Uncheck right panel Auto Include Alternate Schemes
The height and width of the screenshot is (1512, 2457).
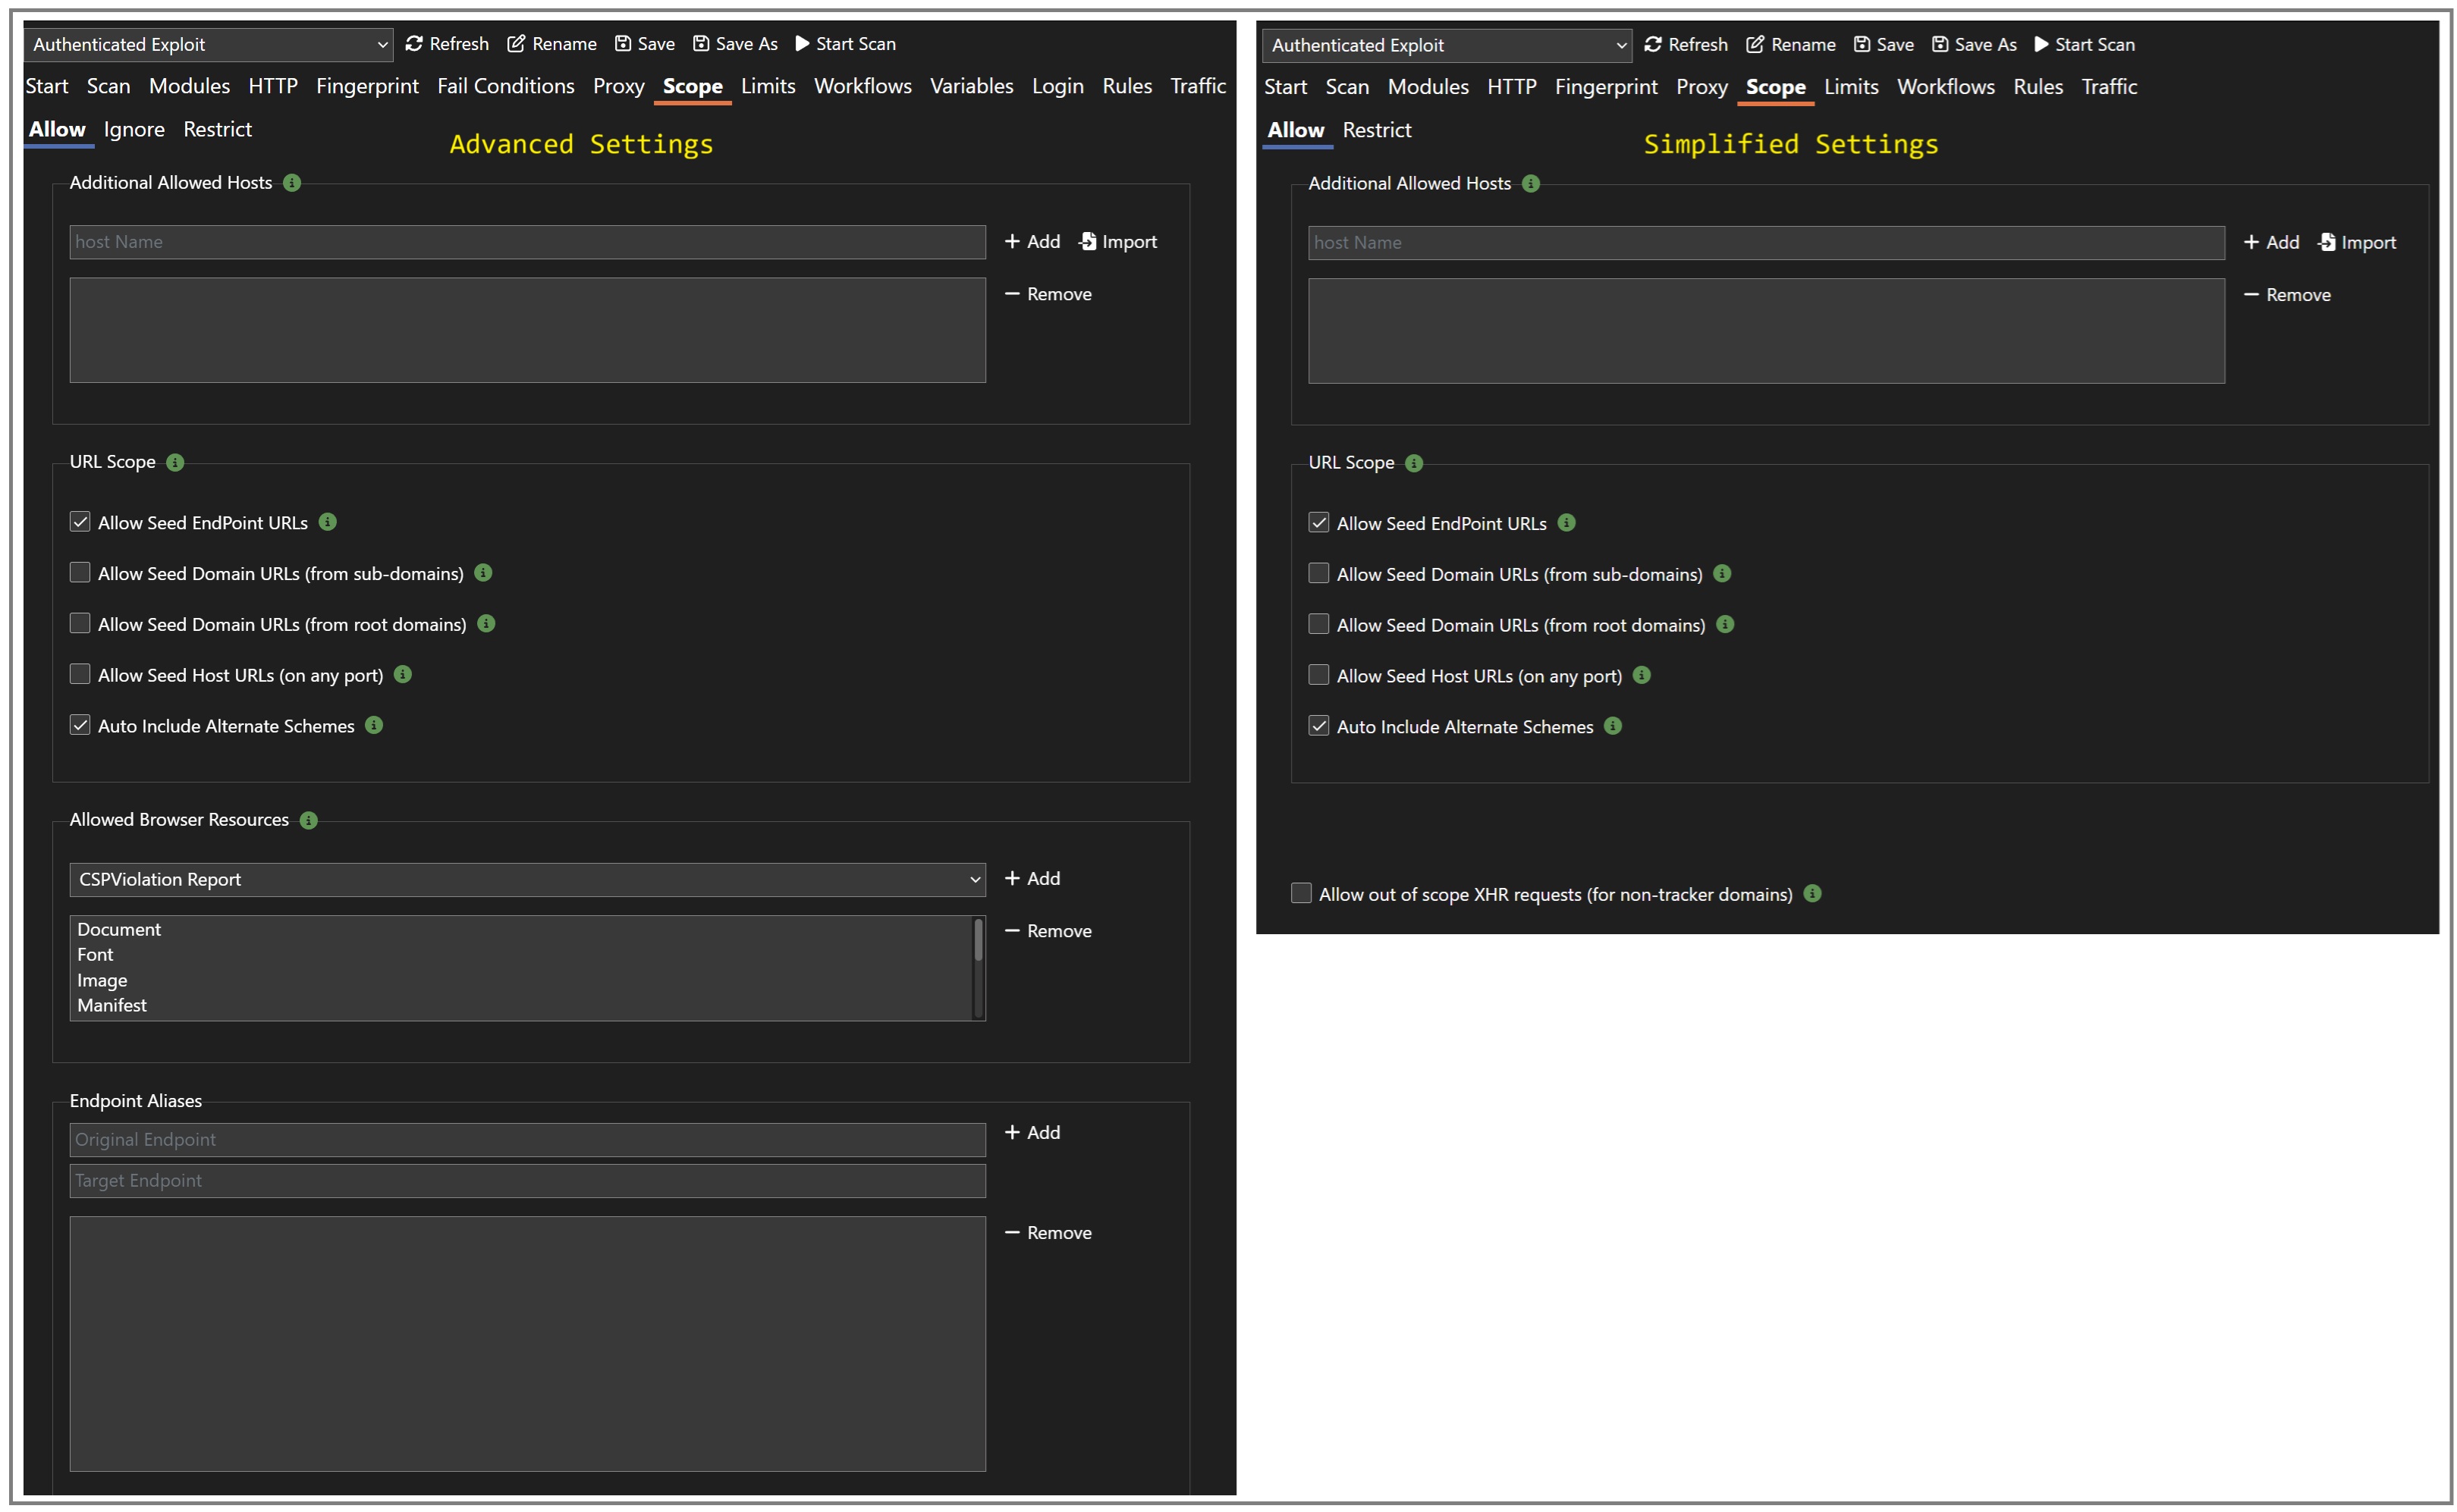1318,726
